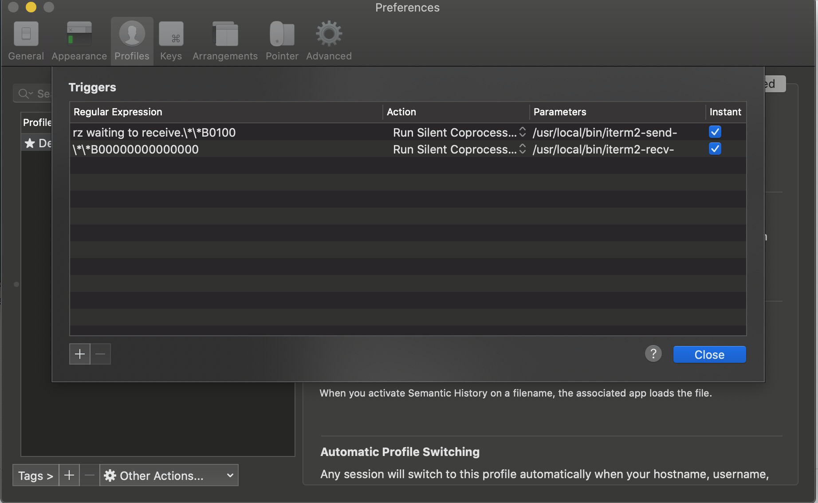Screen dimensions: 818x503
Task: Click the plus button to add trigger
Action: pos(80,354)
